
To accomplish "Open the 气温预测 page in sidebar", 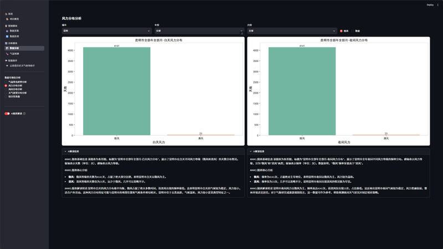I will tap(14, 54).
